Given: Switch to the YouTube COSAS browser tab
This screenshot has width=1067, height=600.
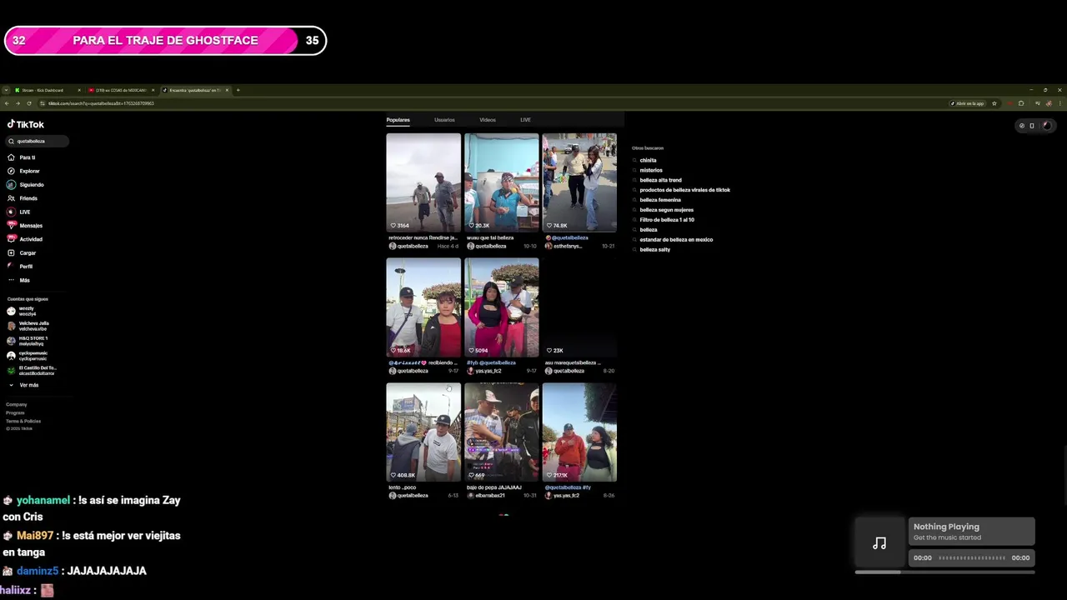Looking at the screenshot, I should click(x=122, y=90).
